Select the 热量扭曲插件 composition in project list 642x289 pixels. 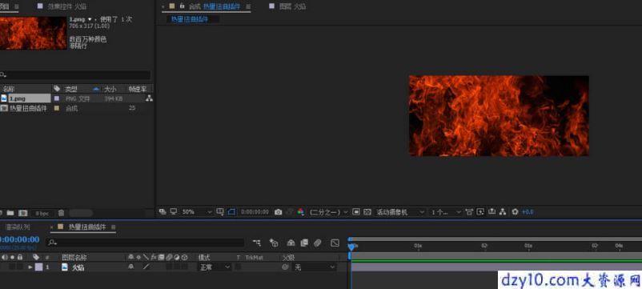click(28, 109)
